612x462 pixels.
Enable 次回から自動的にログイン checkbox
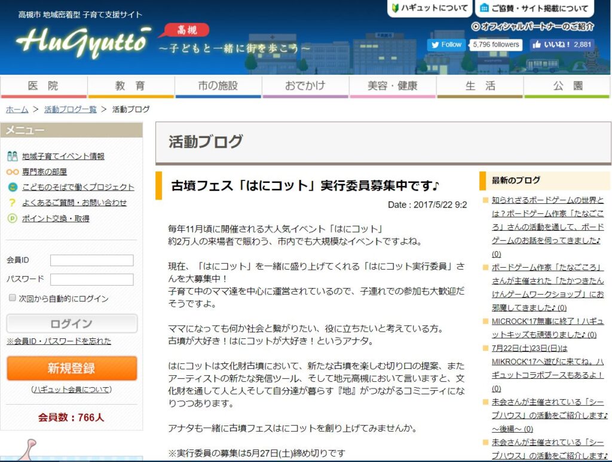[13, 298]
